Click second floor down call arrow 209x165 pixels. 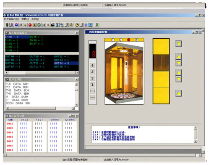pyautogui.click(x=178, y=79)
